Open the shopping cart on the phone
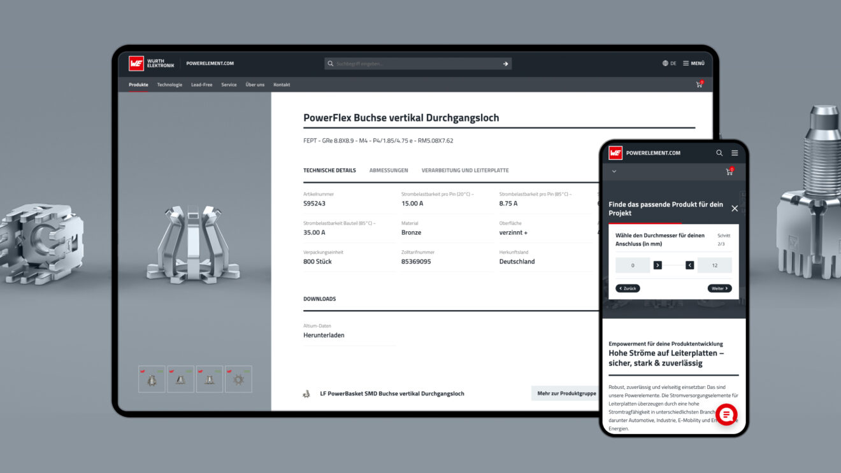The width and height of the screenshot is (841, 473). click(730, 172)
